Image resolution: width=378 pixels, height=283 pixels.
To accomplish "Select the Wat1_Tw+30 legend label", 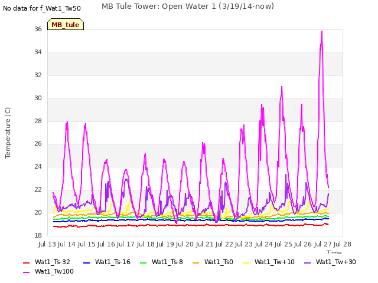I will pos(336,262).
